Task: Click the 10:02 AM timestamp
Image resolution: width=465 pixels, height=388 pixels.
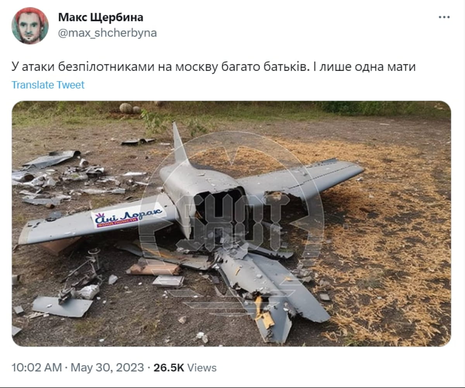Action: point(36,367)
